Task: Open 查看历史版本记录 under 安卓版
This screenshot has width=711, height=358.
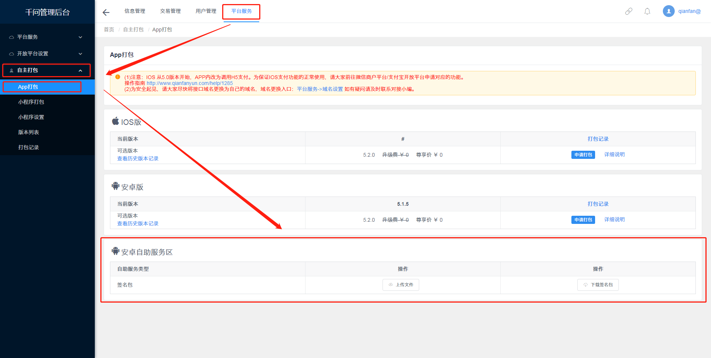Action: point(138,224)
